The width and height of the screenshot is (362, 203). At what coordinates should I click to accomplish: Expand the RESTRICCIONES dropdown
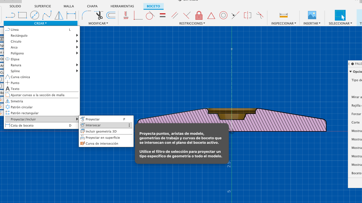pos(192,23)
